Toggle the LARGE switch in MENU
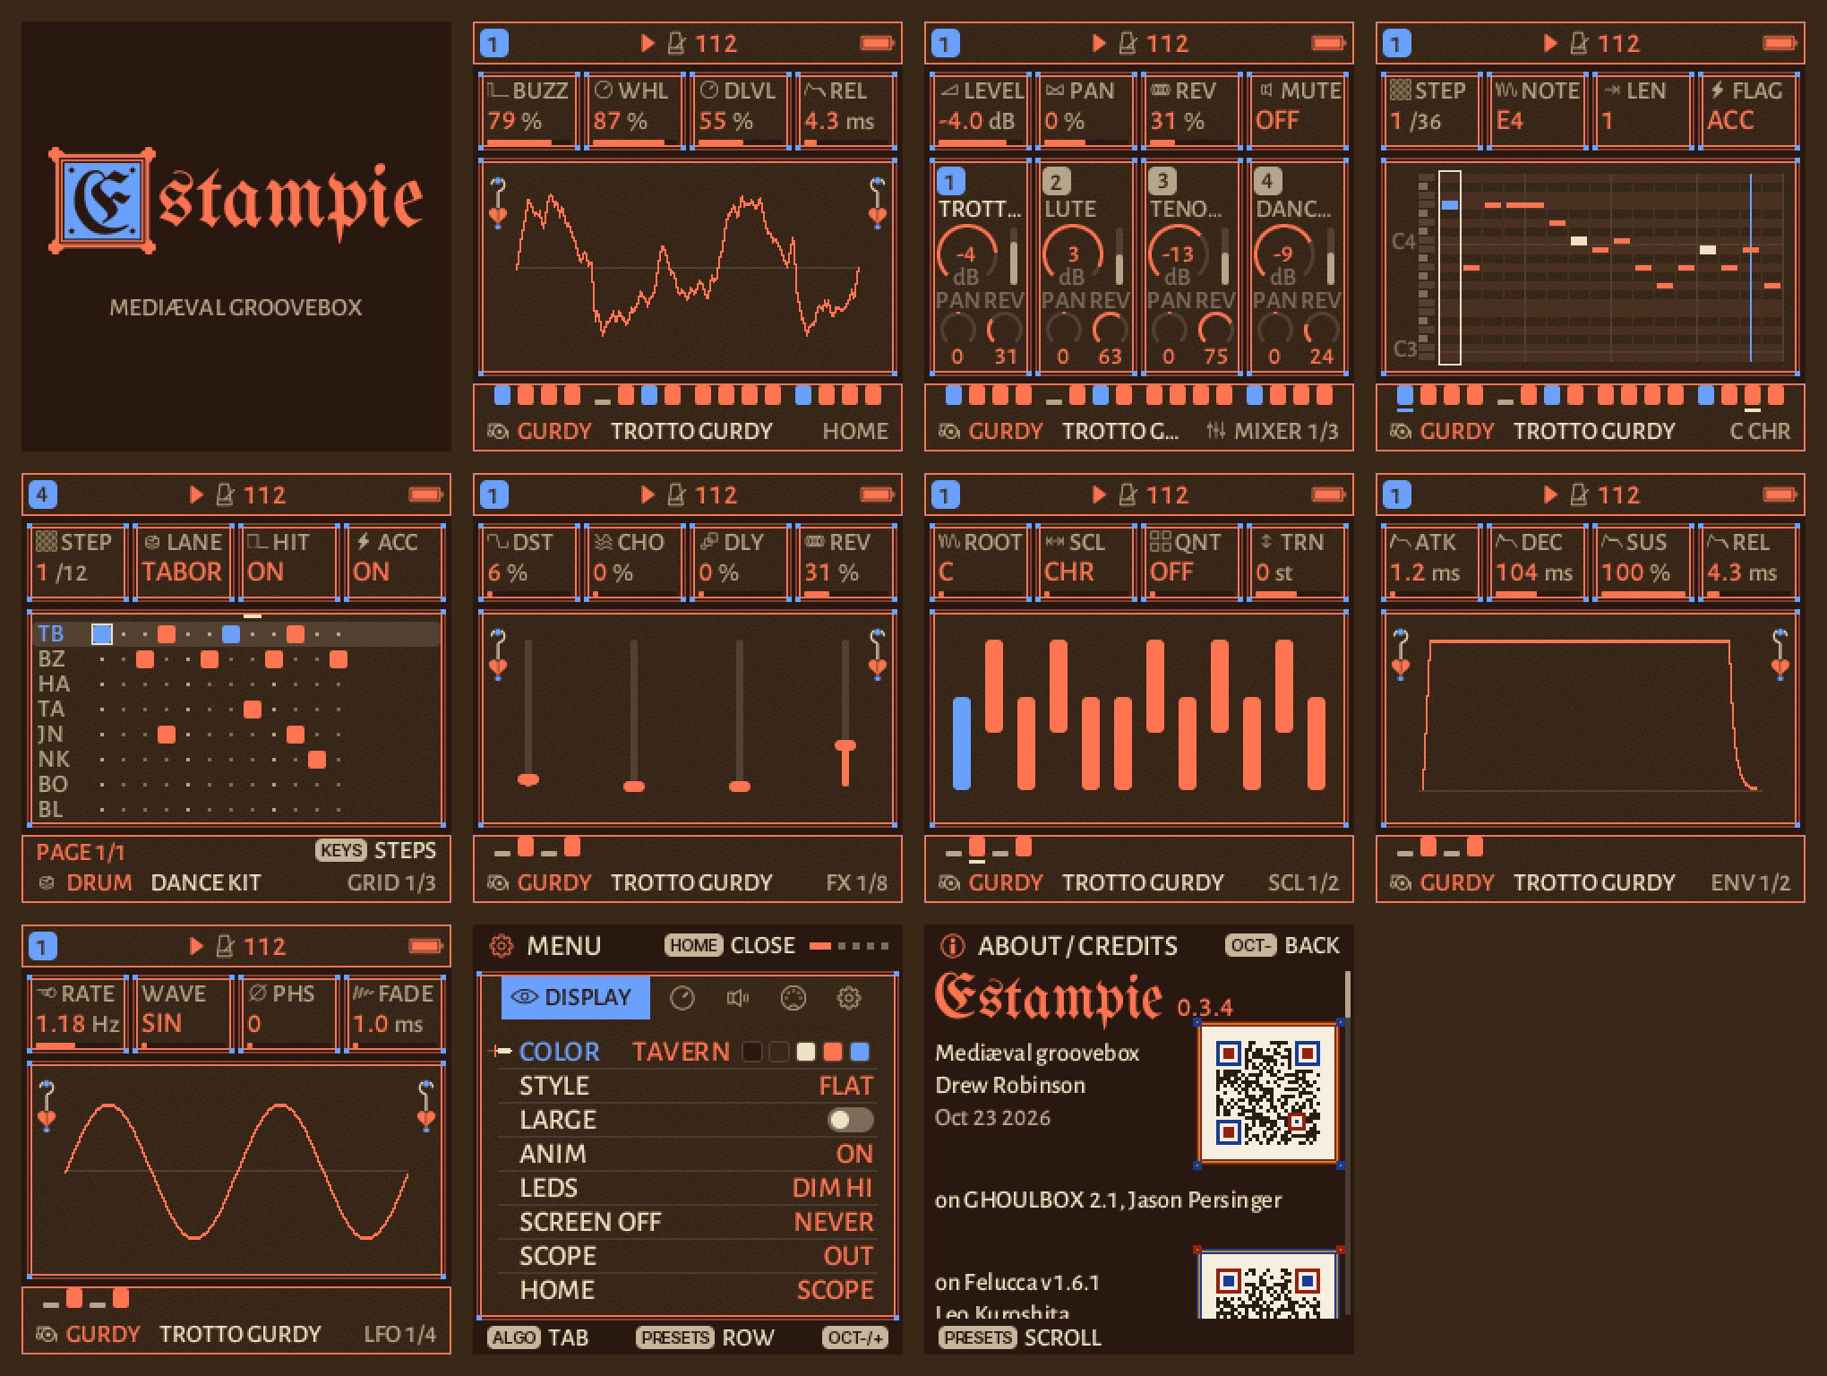The height and width of the screenshot is (1376, 1827). (850, 1120)
